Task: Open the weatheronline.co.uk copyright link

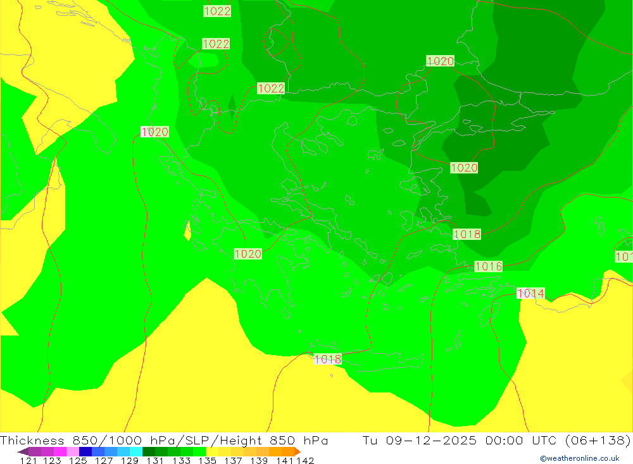Action: tap(580, 458)
